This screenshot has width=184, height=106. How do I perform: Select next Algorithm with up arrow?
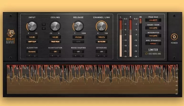click(x=35, y=56)
